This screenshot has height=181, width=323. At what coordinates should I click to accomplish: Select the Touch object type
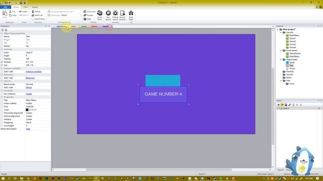pos(292,68)
